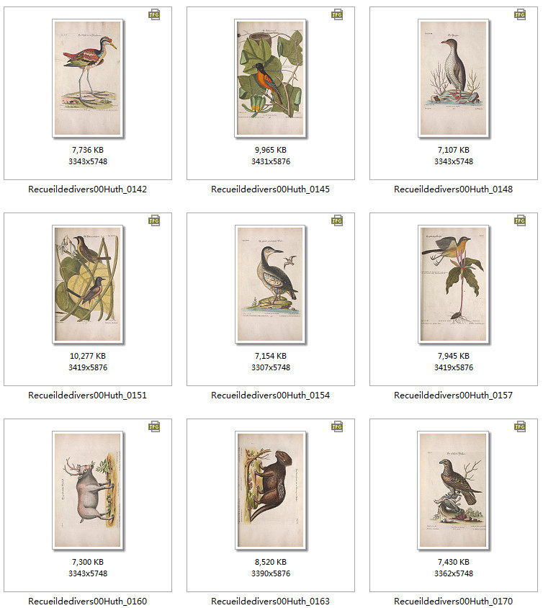Click JPG badge on Recueildedivers00Huth_0157 tile

pos(520,220)
